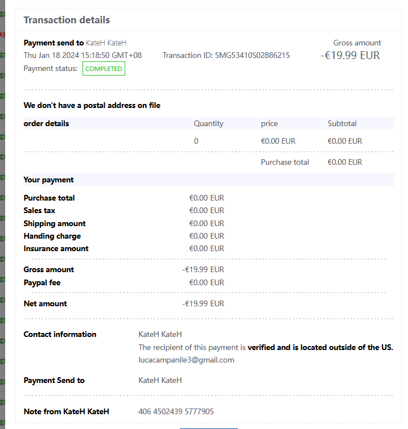Click the Quantity column header
Screen dimensions: 408x429
pos(208,123)
